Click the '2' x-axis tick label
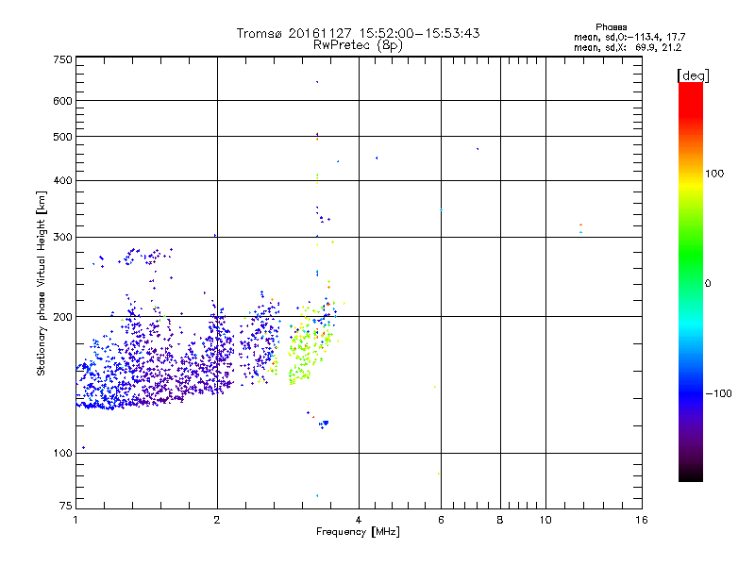755x566 pixels. [217, 520]
